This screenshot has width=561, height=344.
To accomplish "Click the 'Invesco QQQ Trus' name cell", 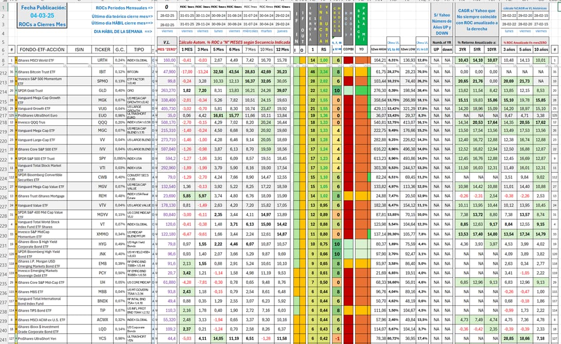I will tap(42, 122).
